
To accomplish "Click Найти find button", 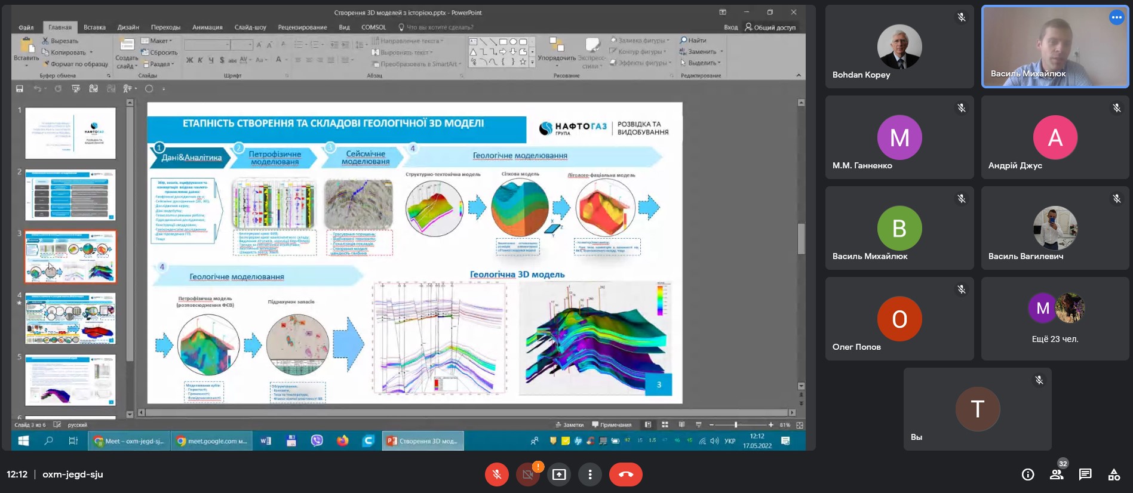I will pos(693,41).
